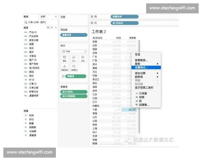This screenshot has height=161, width=202.
Task: Click the Detail (详细信息) mark card button
Action: (x=65, y=68)
